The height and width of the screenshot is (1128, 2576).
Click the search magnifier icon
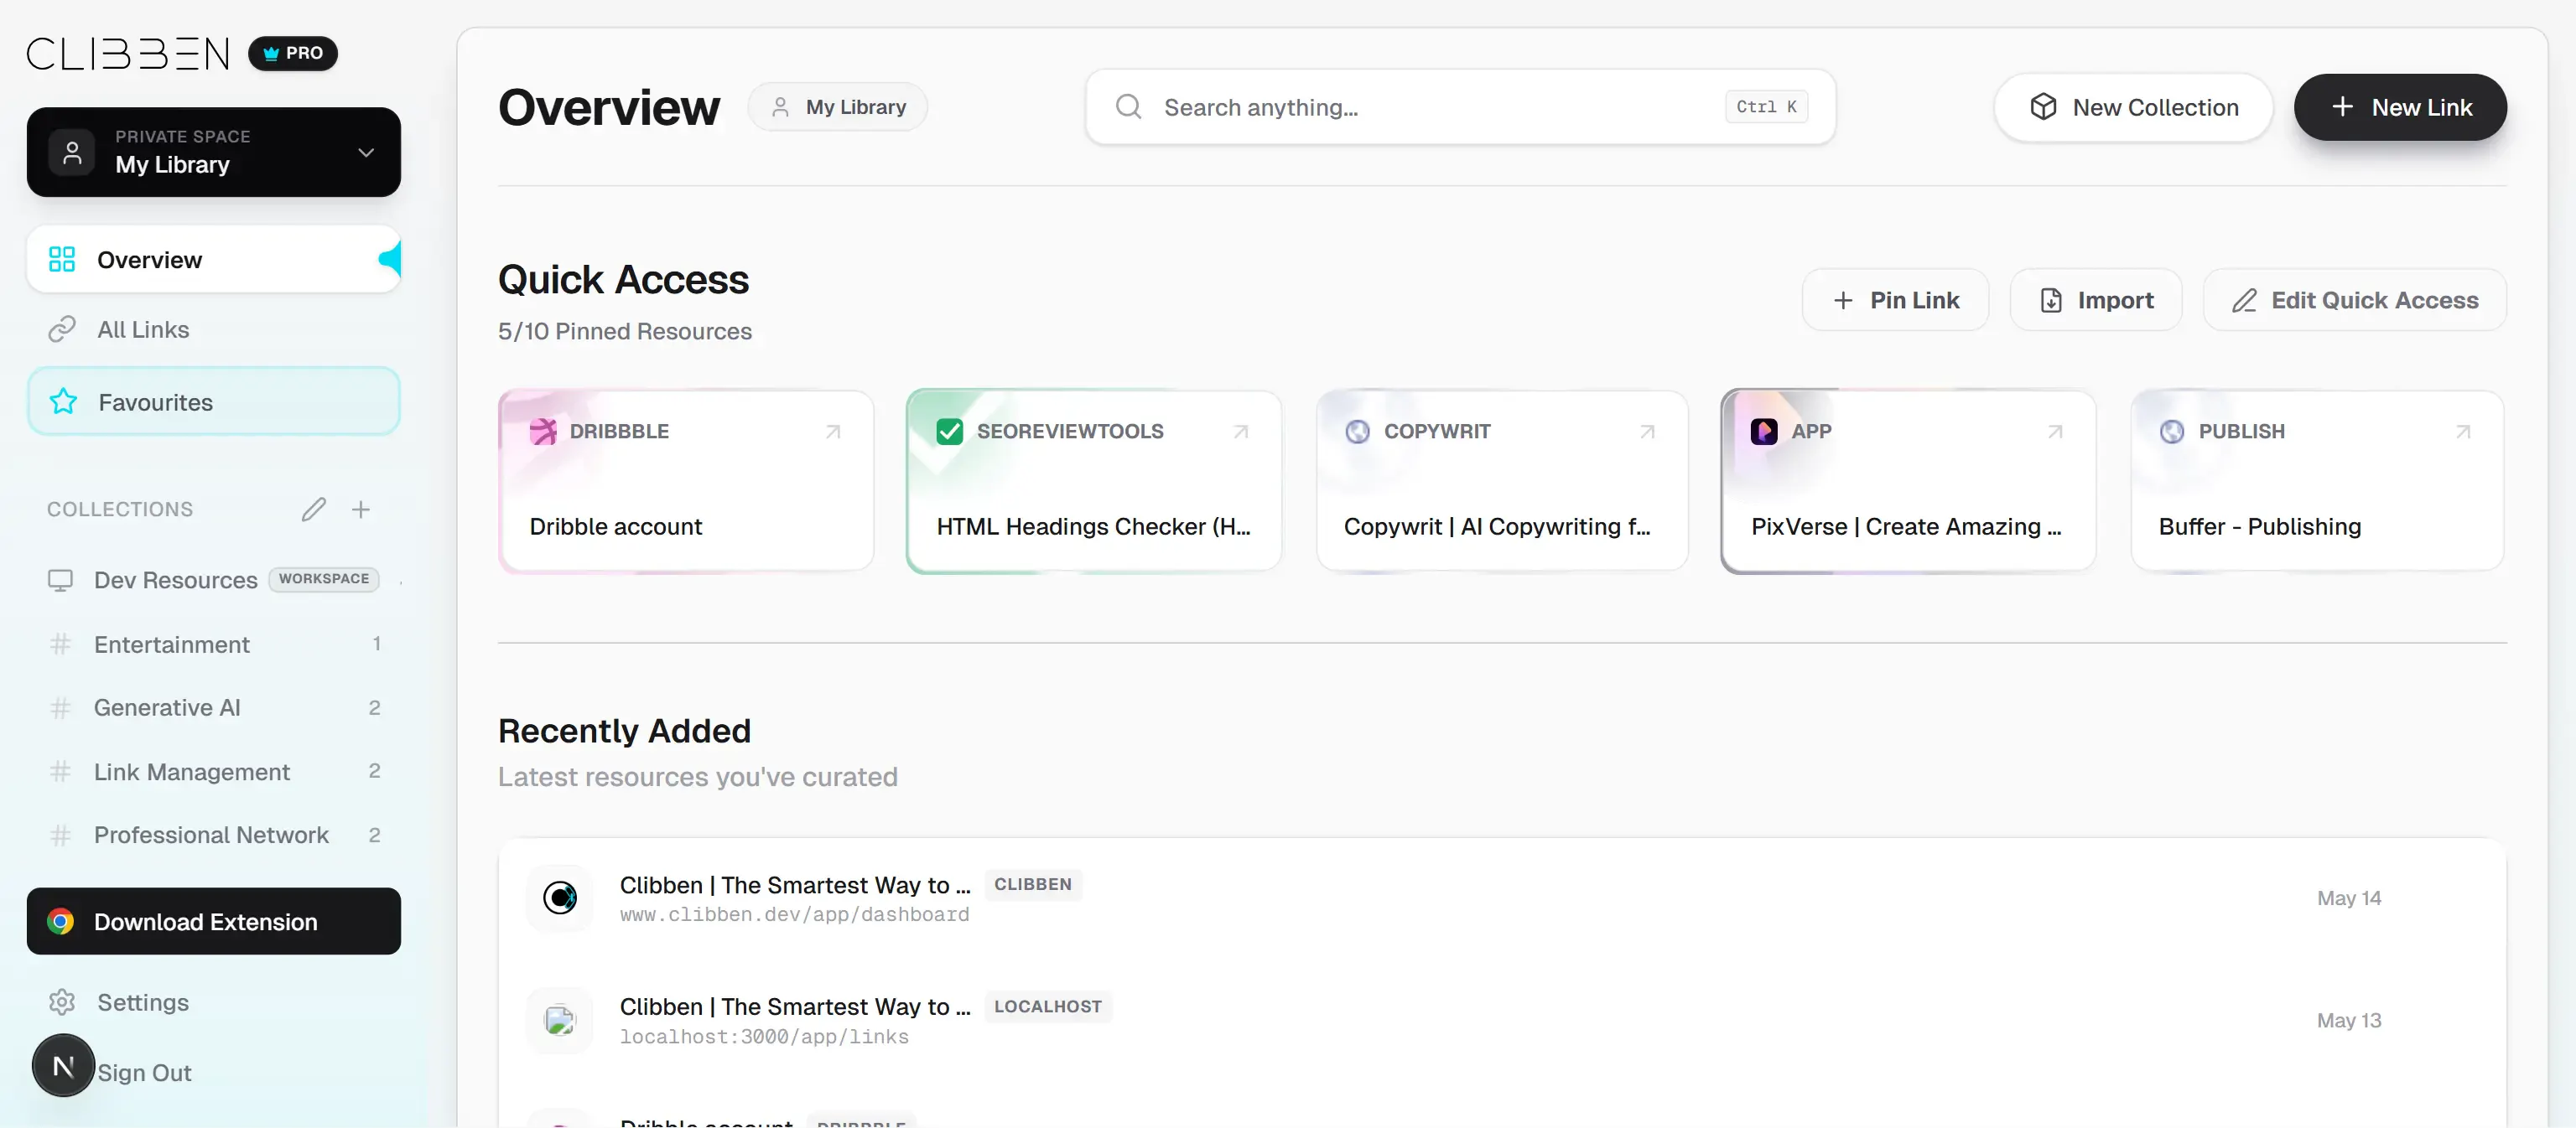1129,107
